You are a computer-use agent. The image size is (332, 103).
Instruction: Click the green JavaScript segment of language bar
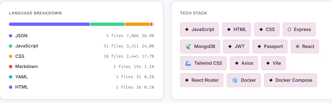(x=107, y=24)
